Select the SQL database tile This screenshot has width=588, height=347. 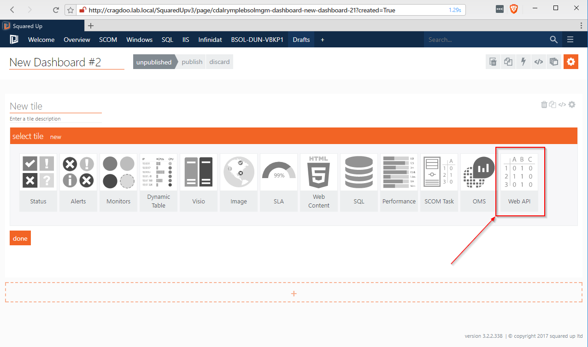coord(359,182)
